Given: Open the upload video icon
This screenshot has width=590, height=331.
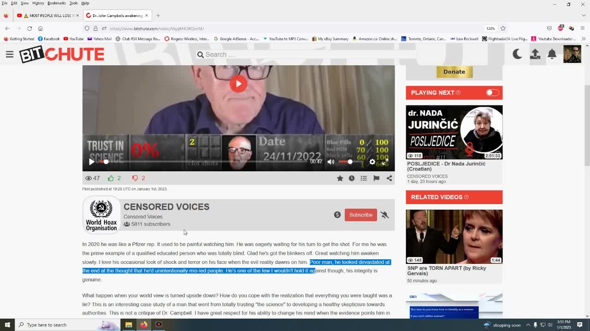Looking at the screenshot, I should [x=535, y=54].
